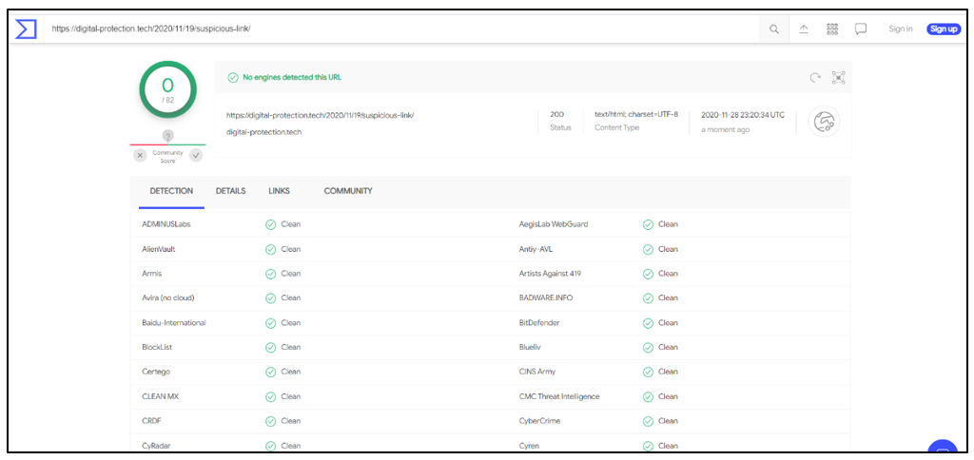Open the similar-search graph icon
Image resolution: width=974 pixels, height=460 pixels.
click(838, 77)
